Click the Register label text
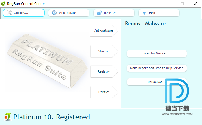 110,13
